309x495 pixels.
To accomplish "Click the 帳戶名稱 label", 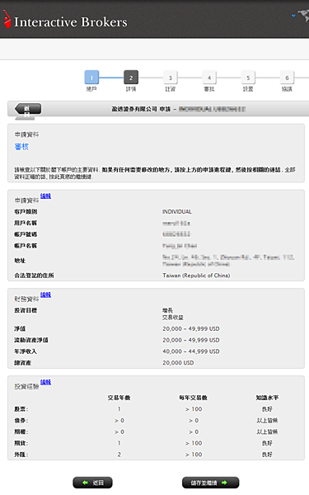I will coord(26,245).
